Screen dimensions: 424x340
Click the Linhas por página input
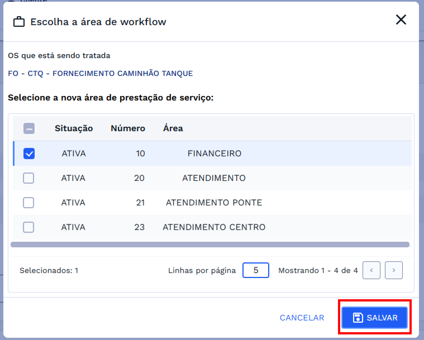point(256,270)
